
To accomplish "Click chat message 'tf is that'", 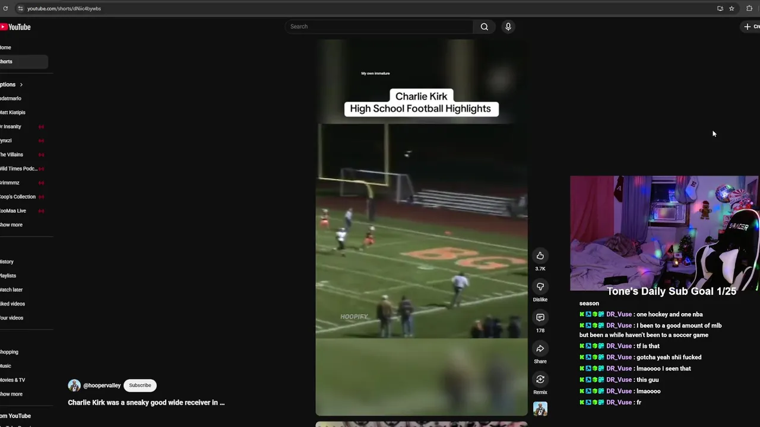I will (x=648, y=346).
